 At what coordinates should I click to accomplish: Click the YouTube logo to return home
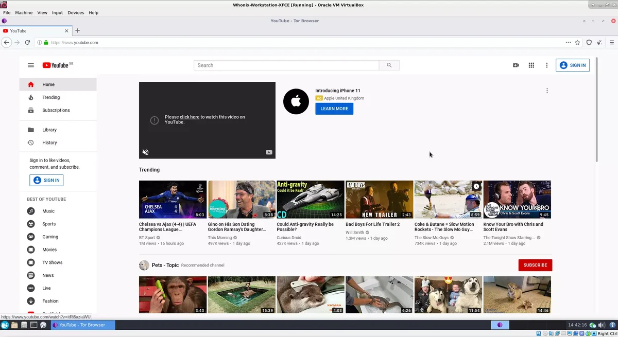56,65
